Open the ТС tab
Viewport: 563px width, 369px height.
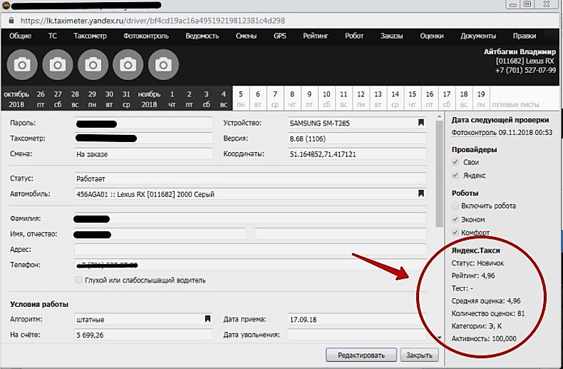coord(53,36)
